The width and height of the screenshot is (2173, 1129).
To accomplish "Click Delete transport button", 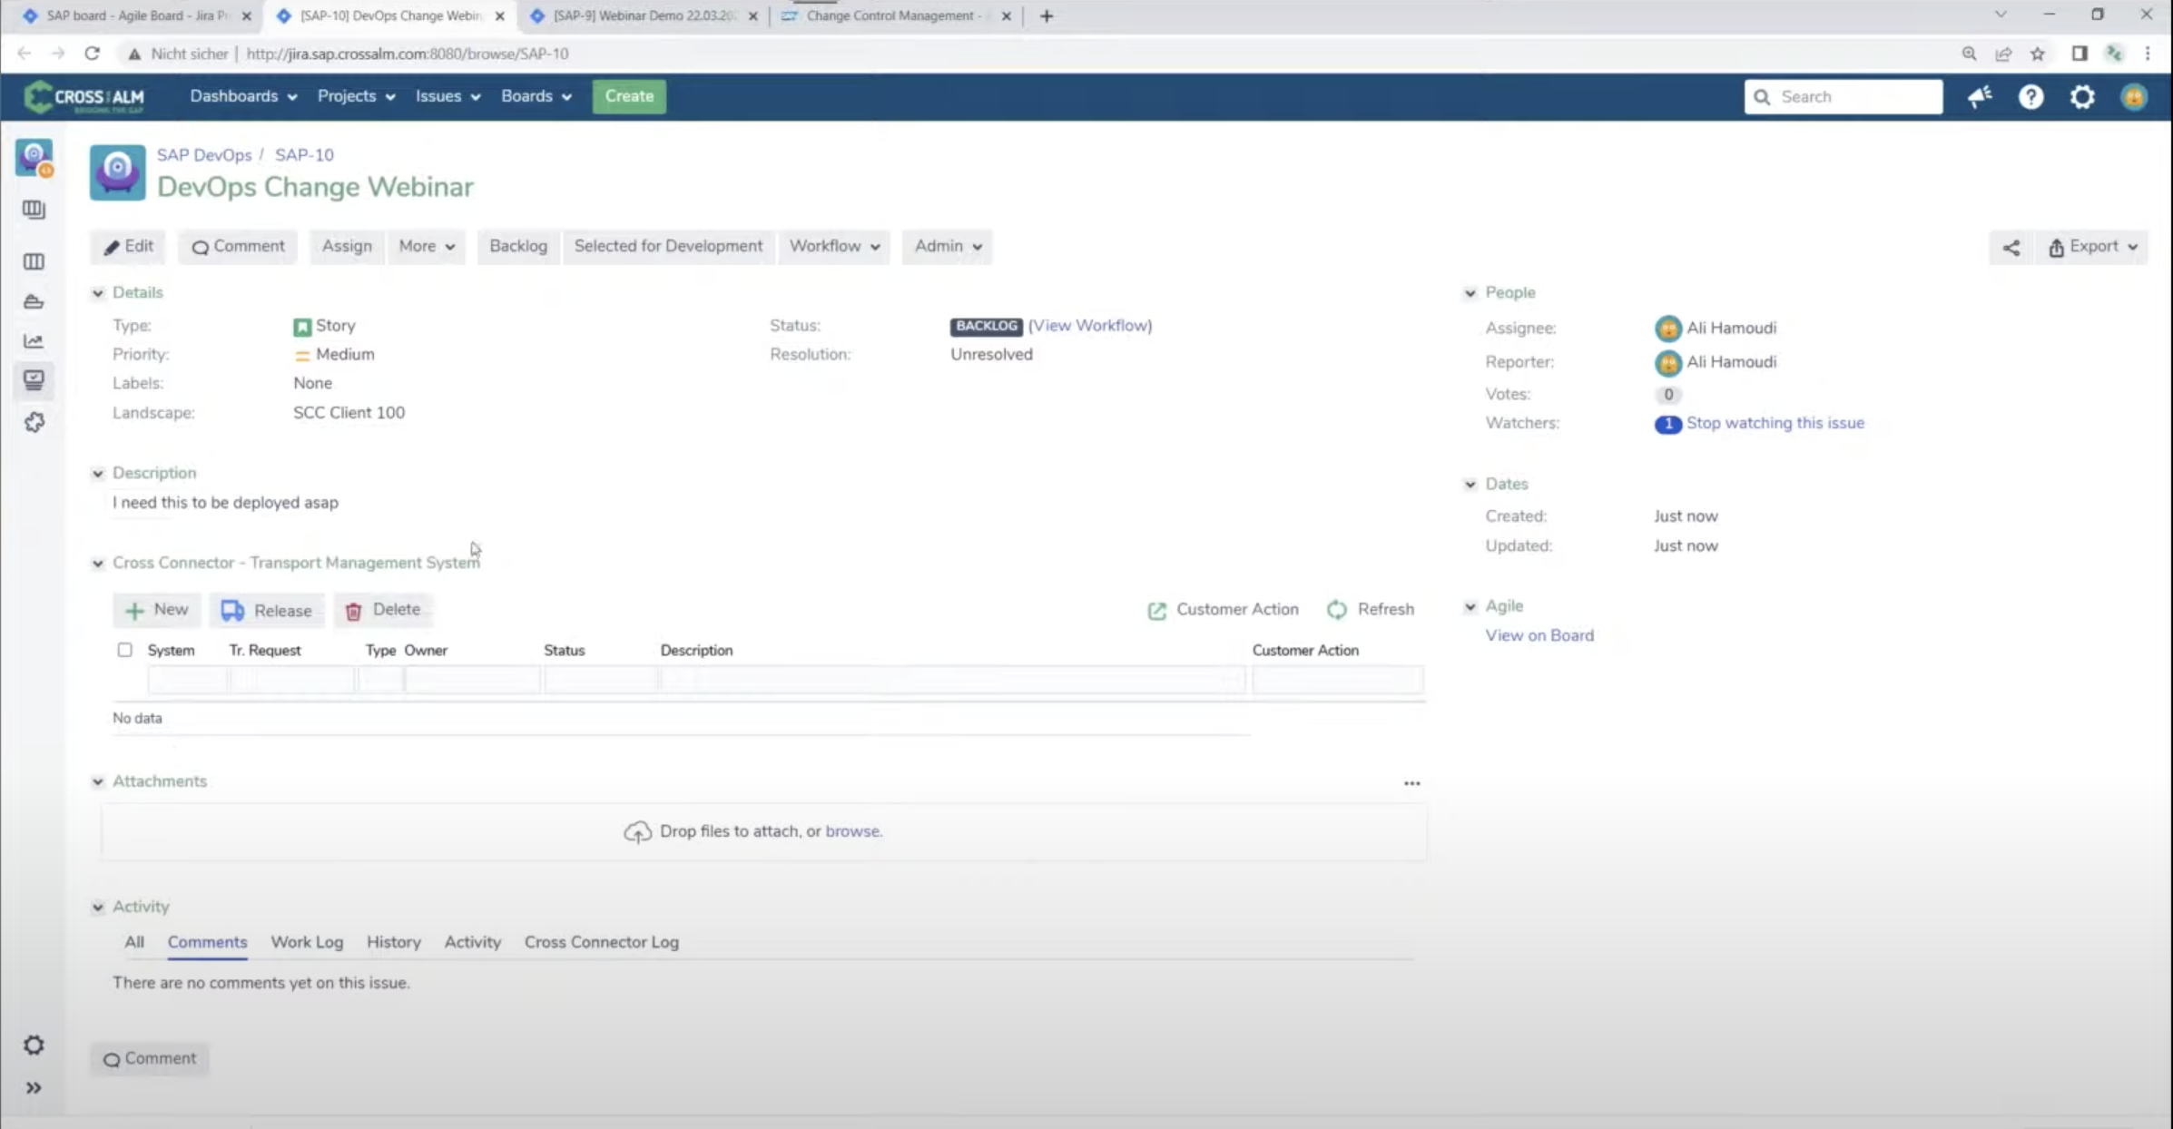I will [x=383, y=610].
